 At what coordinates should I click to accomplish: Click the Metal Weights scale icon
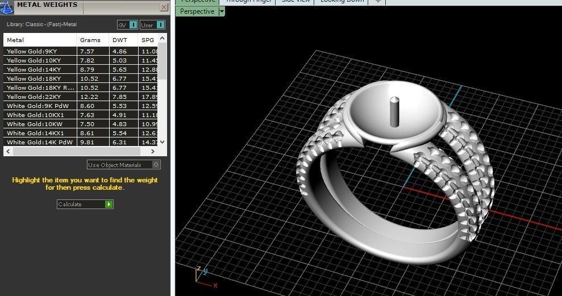point(7,7)
